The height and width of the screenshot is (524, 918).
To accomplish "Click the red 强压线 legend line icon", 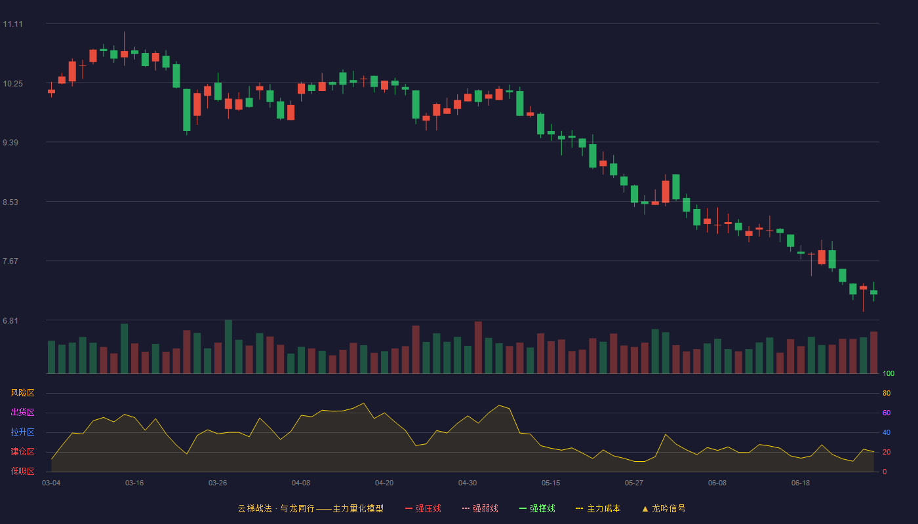I will pyautogui.click(x=409, y=508).
